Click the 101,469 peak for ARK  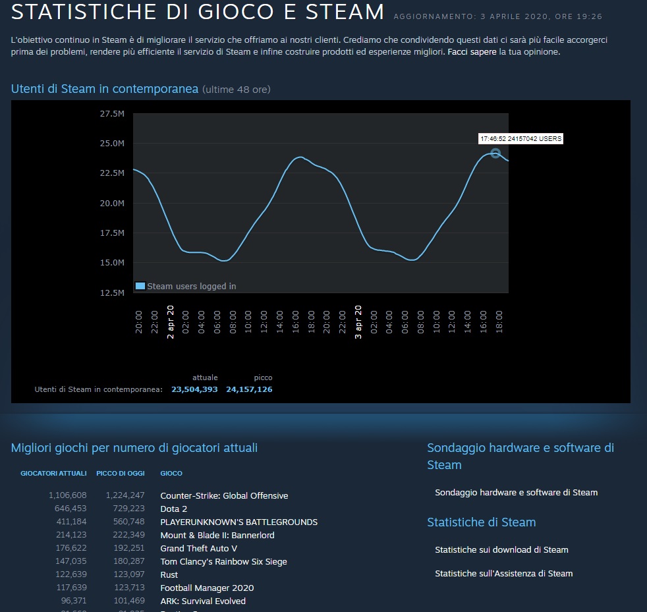click(129, 601)
